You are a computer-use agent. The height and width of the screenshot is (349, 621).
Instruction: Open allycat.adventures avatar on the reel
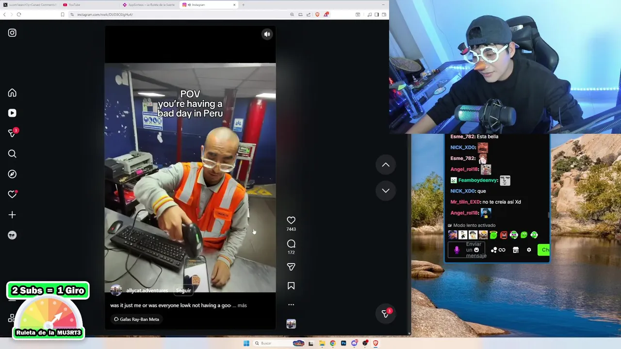[116, 290]
